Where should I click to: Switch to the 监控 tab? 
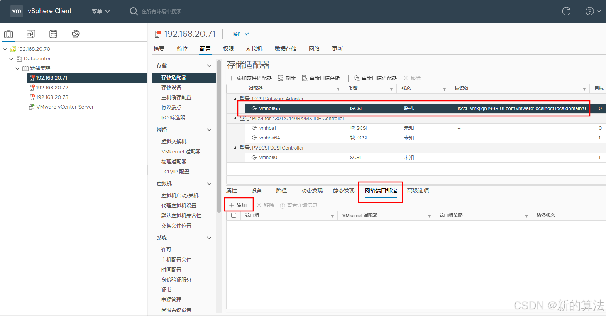click(x=182, y=49)
